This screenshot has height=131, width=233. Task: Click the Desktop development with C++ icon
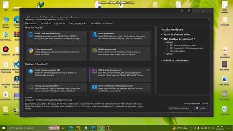click(x=31, y=87)
